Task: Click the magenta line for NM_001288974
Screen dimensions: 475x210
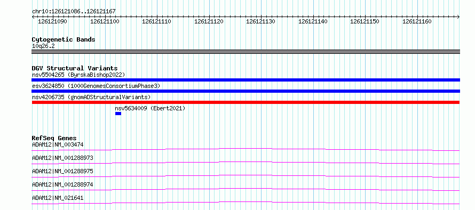Action: pyautogui.click(x=246, y=189)
